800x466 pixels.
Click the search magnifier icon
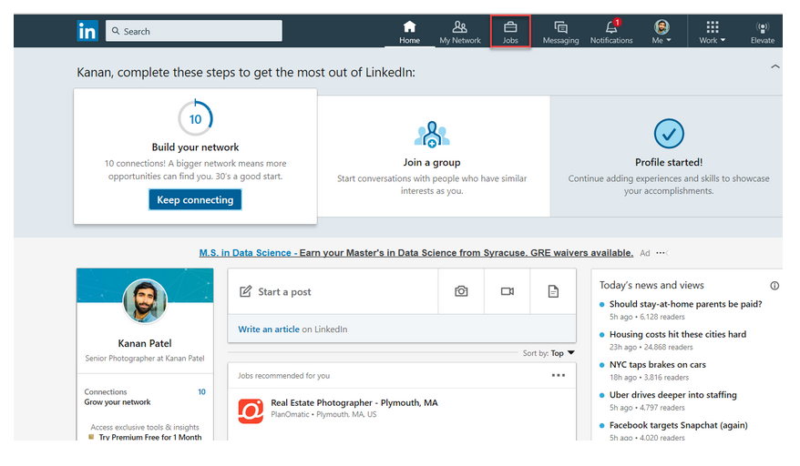pyautogui.click(x=116, y=31)
